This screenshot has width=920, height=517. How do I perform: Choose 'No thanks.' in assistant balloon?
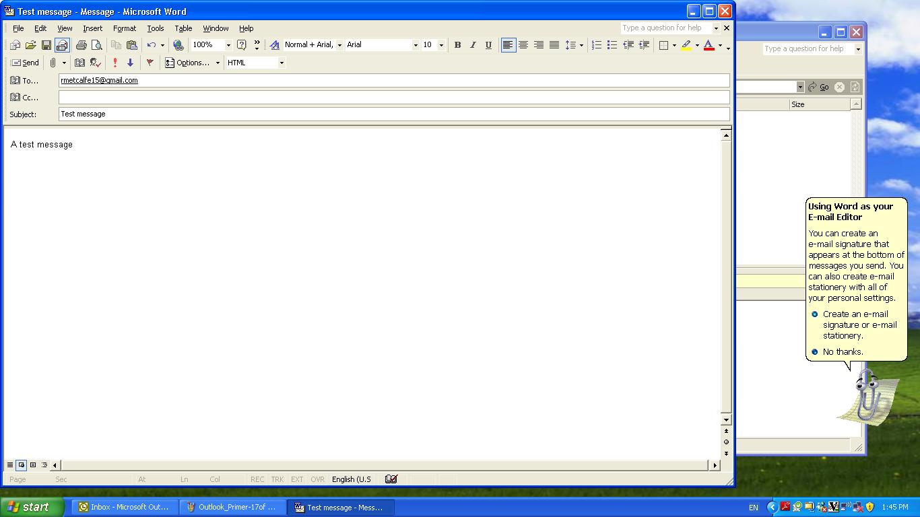point(843,351)
